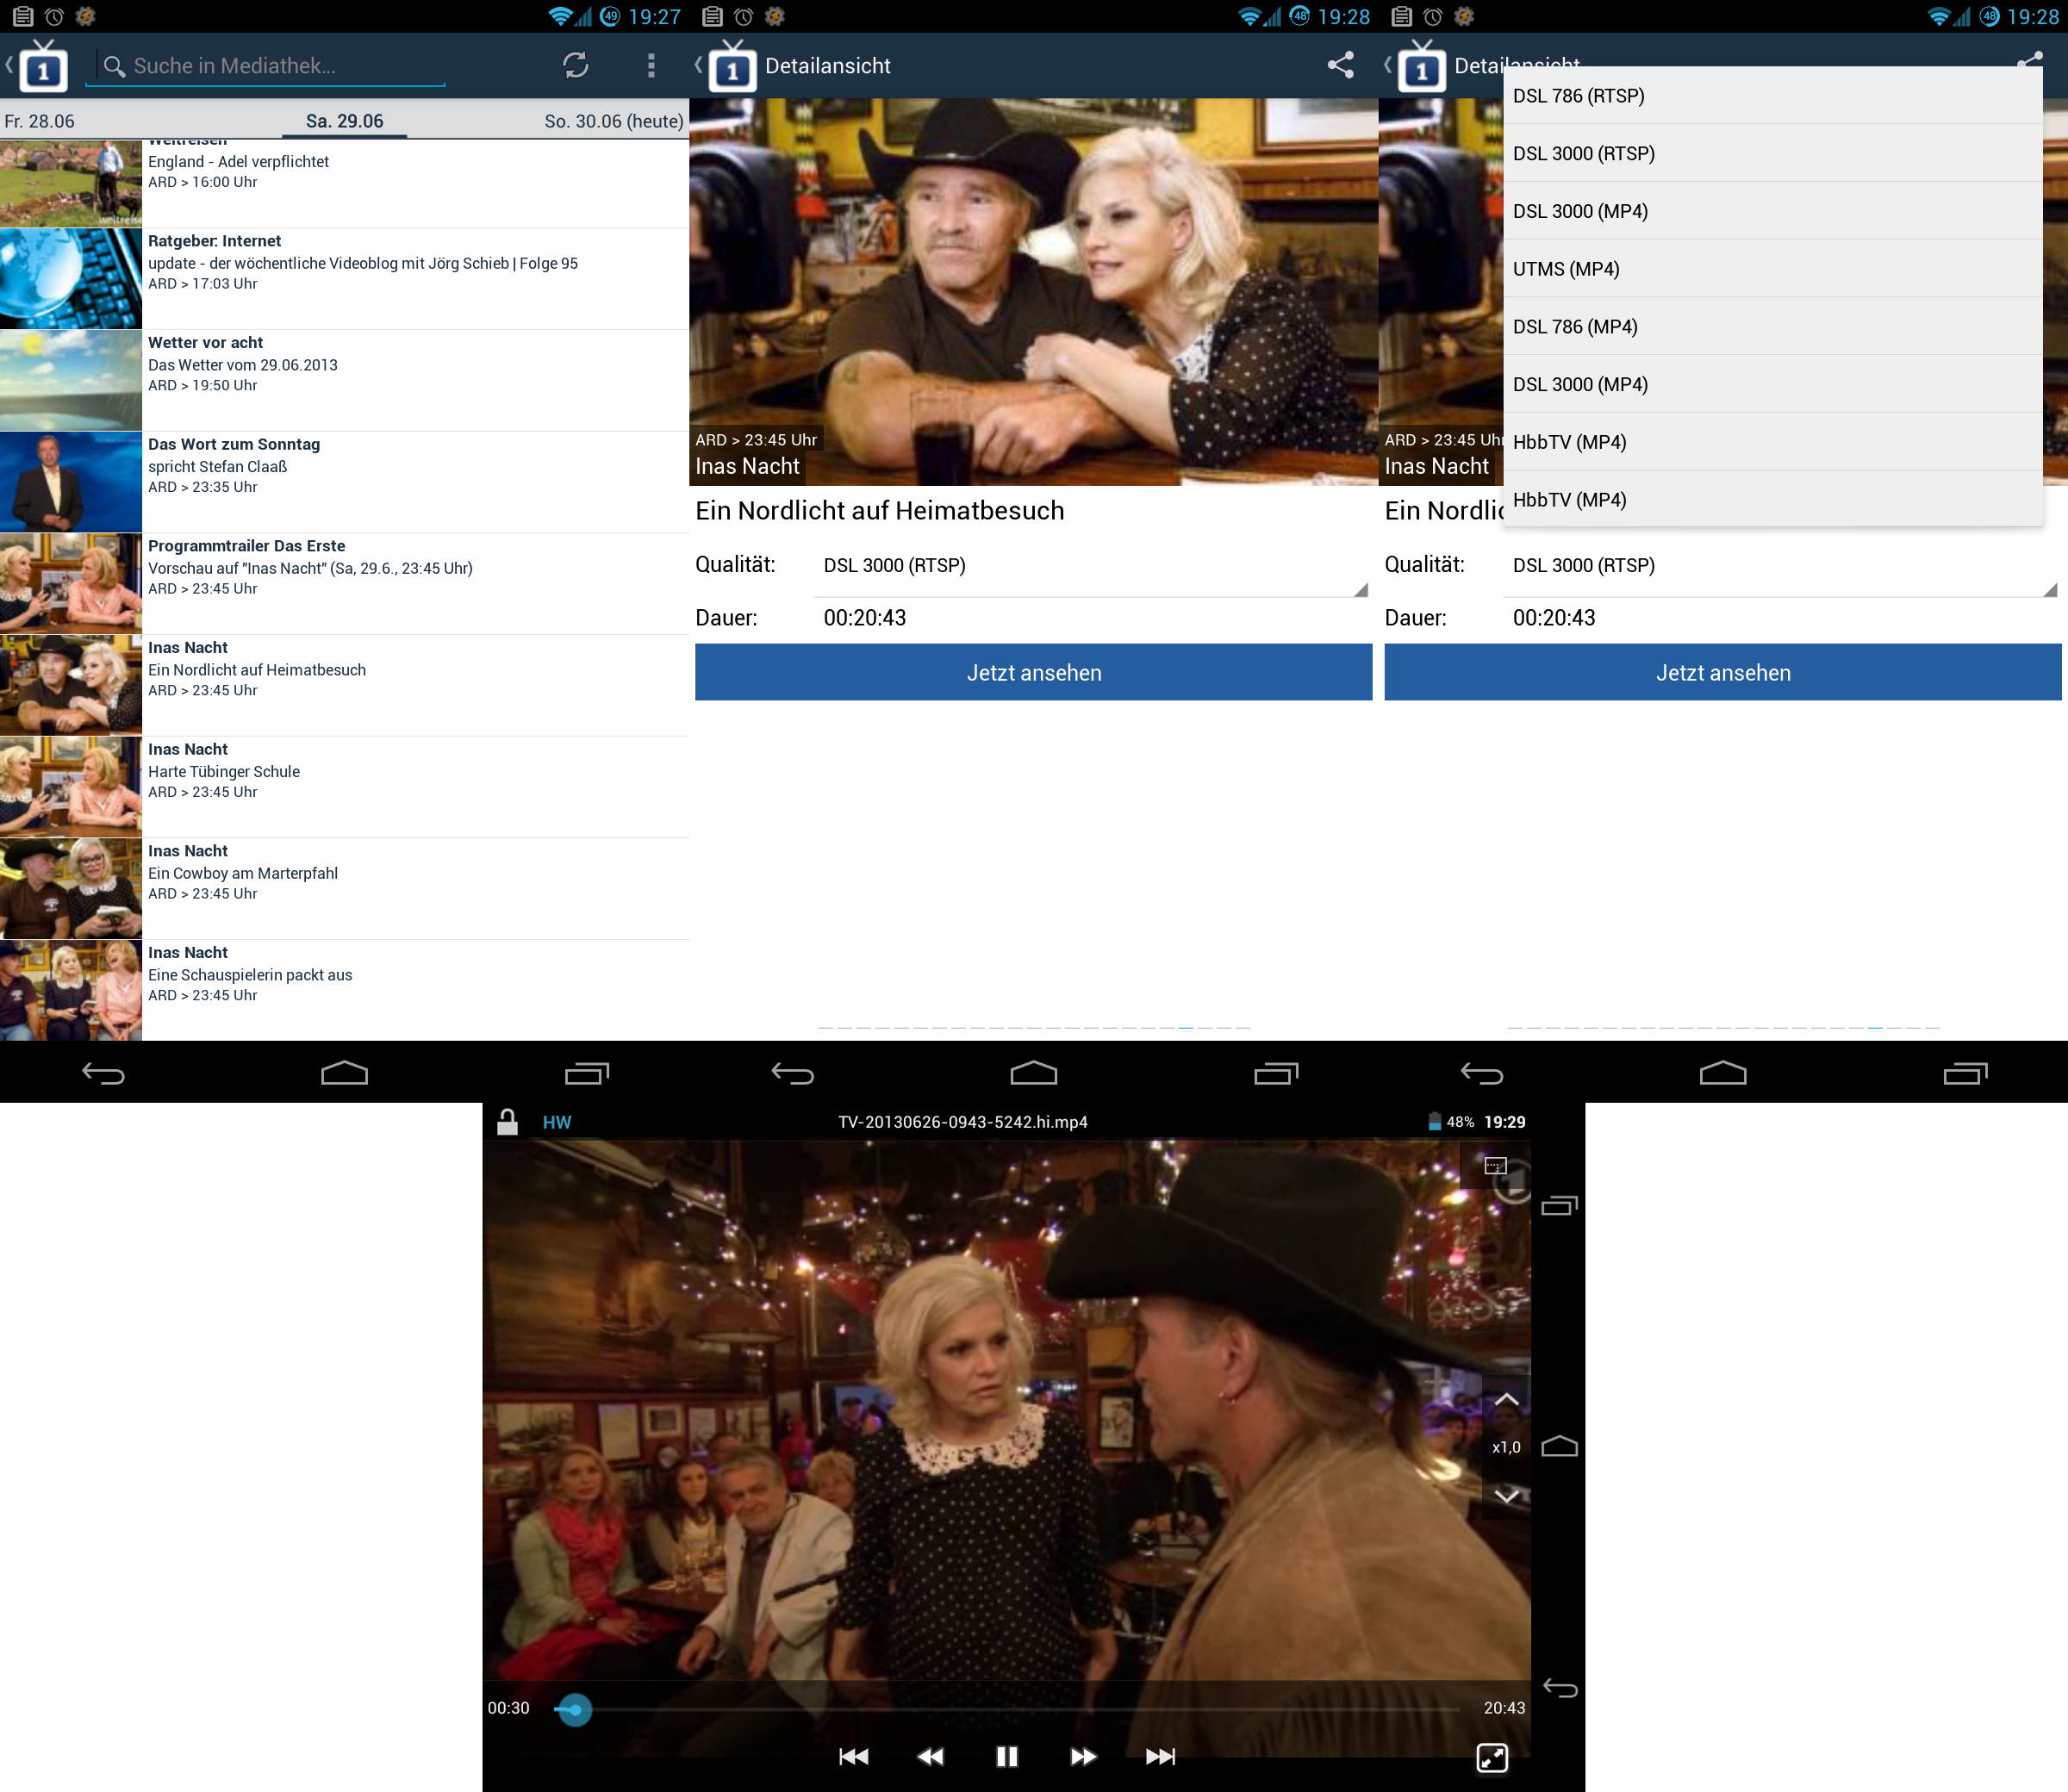Tap Ratgeber Internet globe thumbnail

pyautogui.click(x=71, y=279)
